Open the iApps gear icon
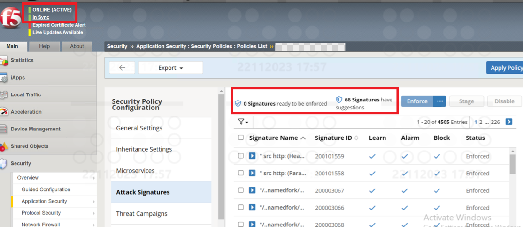Viewport: 523px width, 232px height. pos(4,78)
